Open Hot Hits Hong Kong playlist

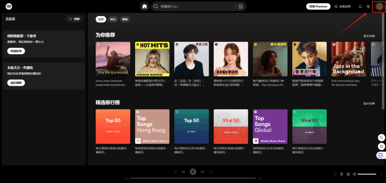click(152, 59)
